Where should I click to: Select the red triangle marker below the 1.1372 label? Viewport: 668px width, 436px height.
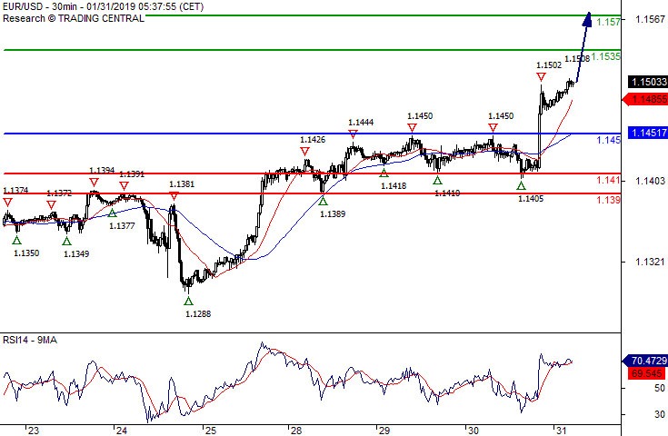[51, 205]
